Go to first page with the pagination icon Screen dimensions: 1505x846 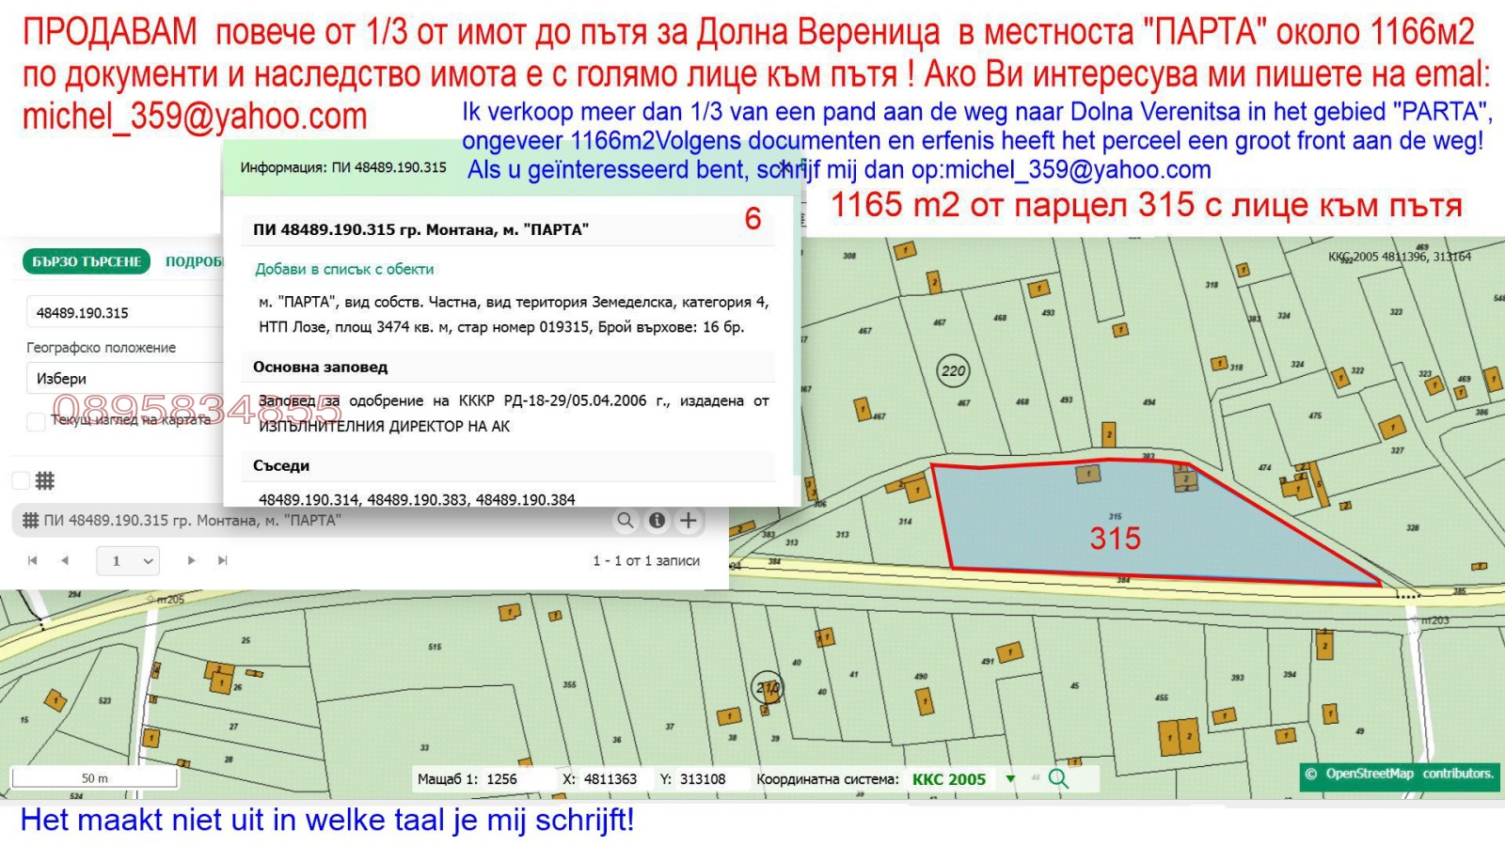coord(34,560)
